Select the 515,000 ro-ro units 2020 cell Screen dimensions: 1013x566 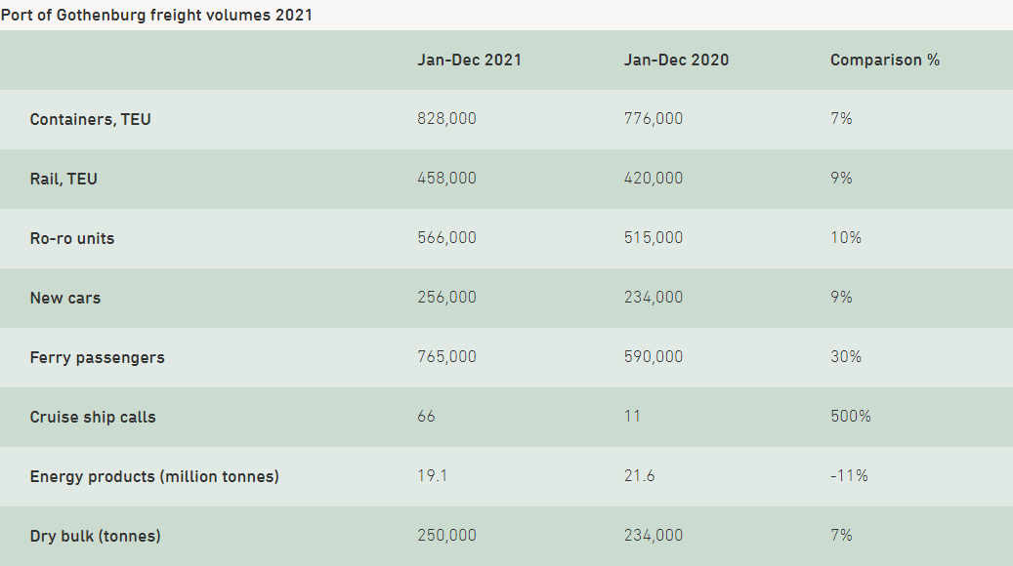[x=654, y=237]
